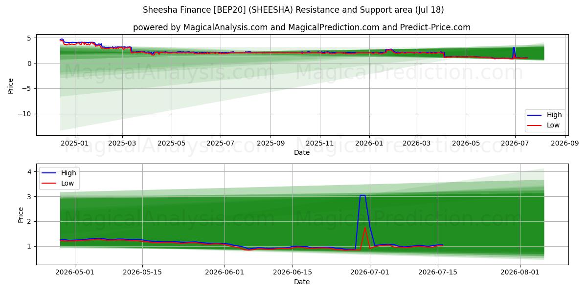Click the '2026-05-15' tick label
This screenshot has width=587, height=293.
(142, 272)
